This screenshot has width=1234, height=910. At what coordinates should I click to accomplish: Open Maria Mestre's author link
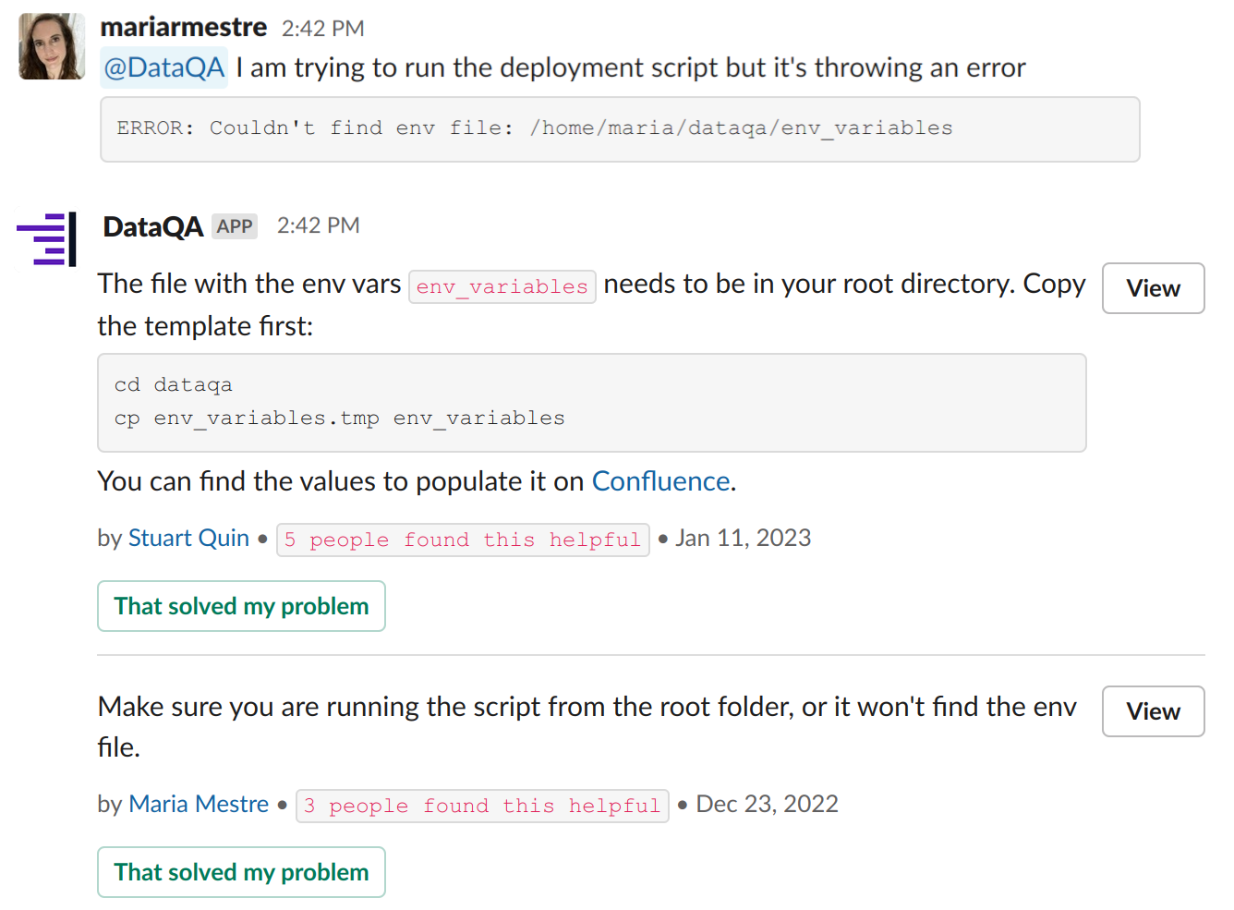click(199, 804)
